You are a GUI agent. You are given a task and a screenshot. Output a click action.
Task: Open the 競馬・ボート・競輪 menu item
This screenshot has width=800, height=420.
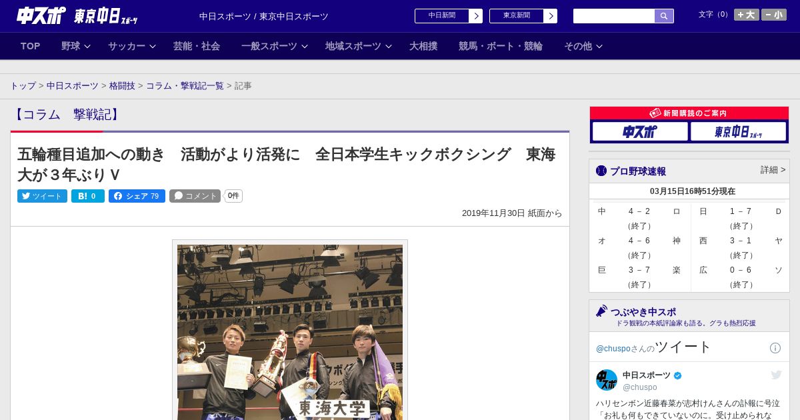501,46
